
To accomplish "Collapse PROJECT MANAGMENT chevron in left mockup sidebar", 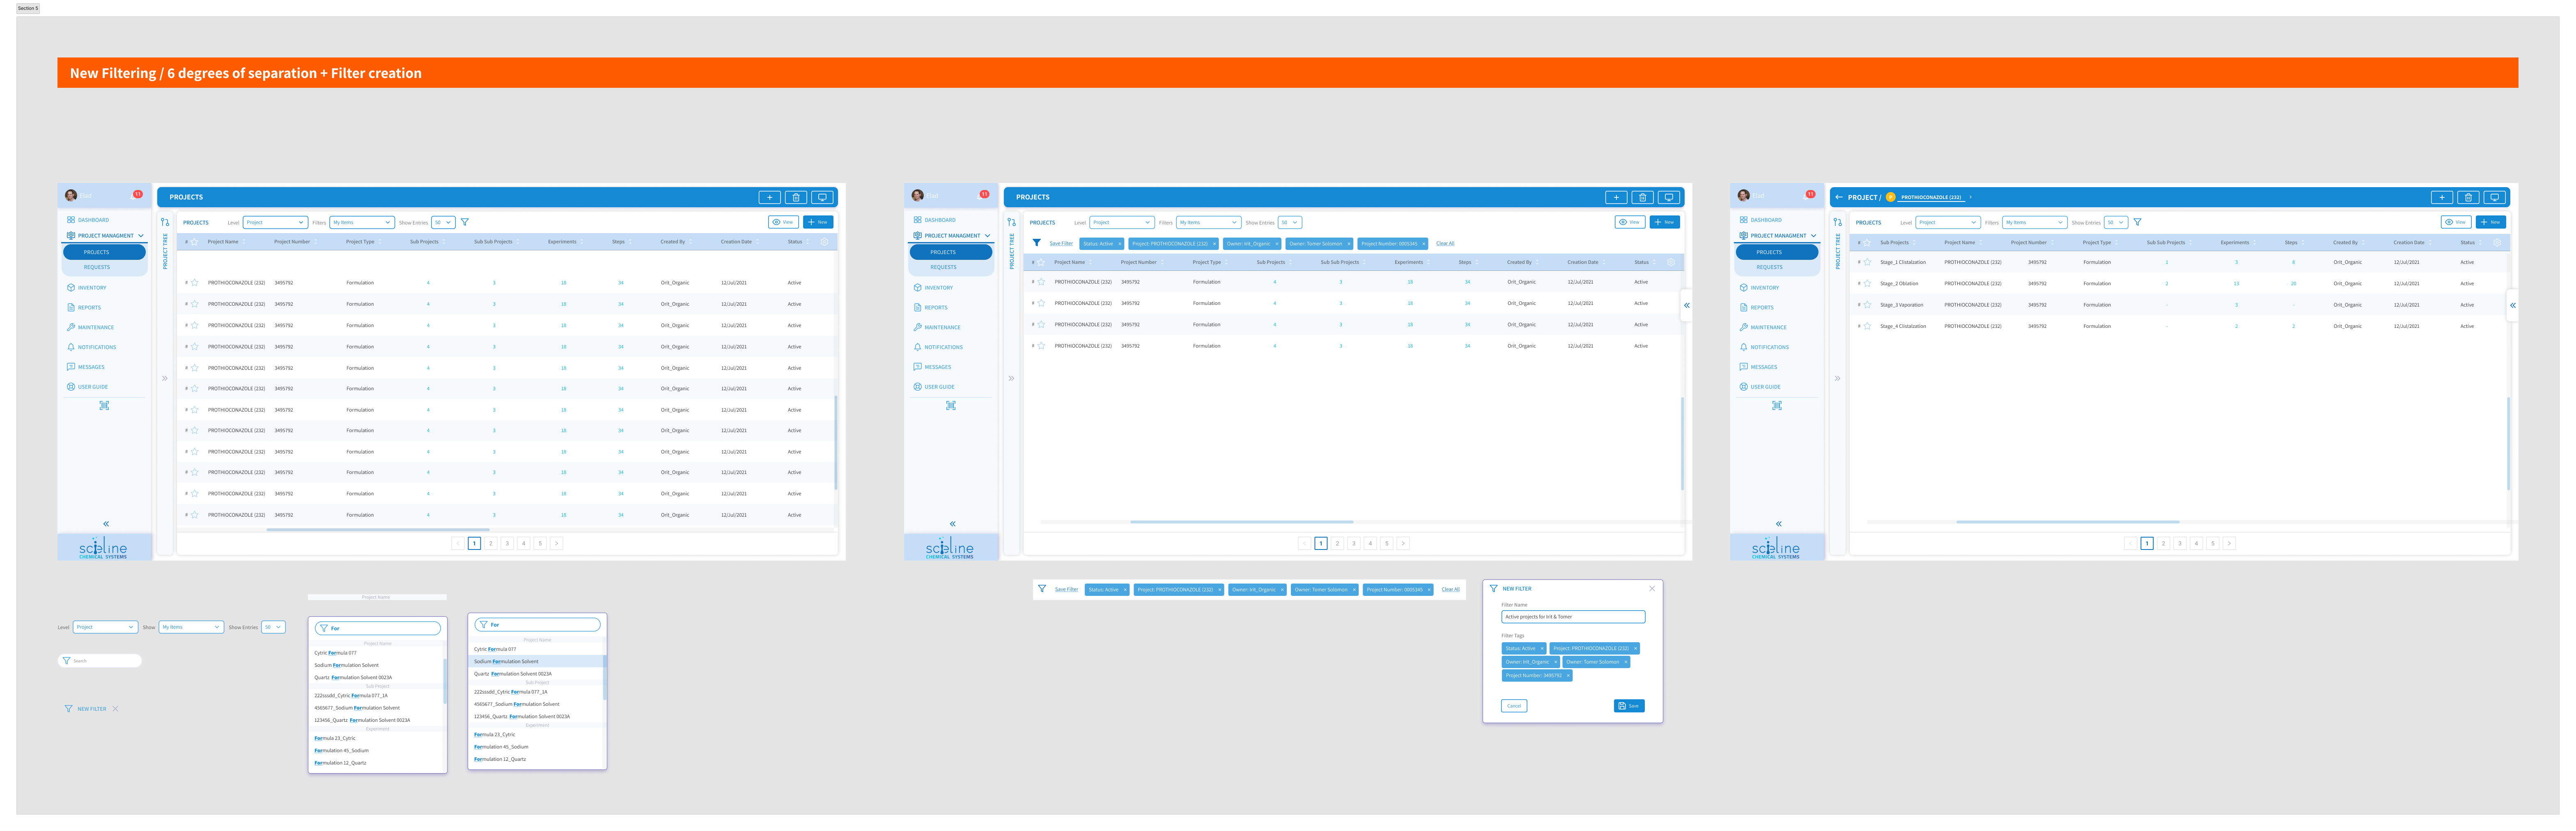I will (x=141, y=236).
